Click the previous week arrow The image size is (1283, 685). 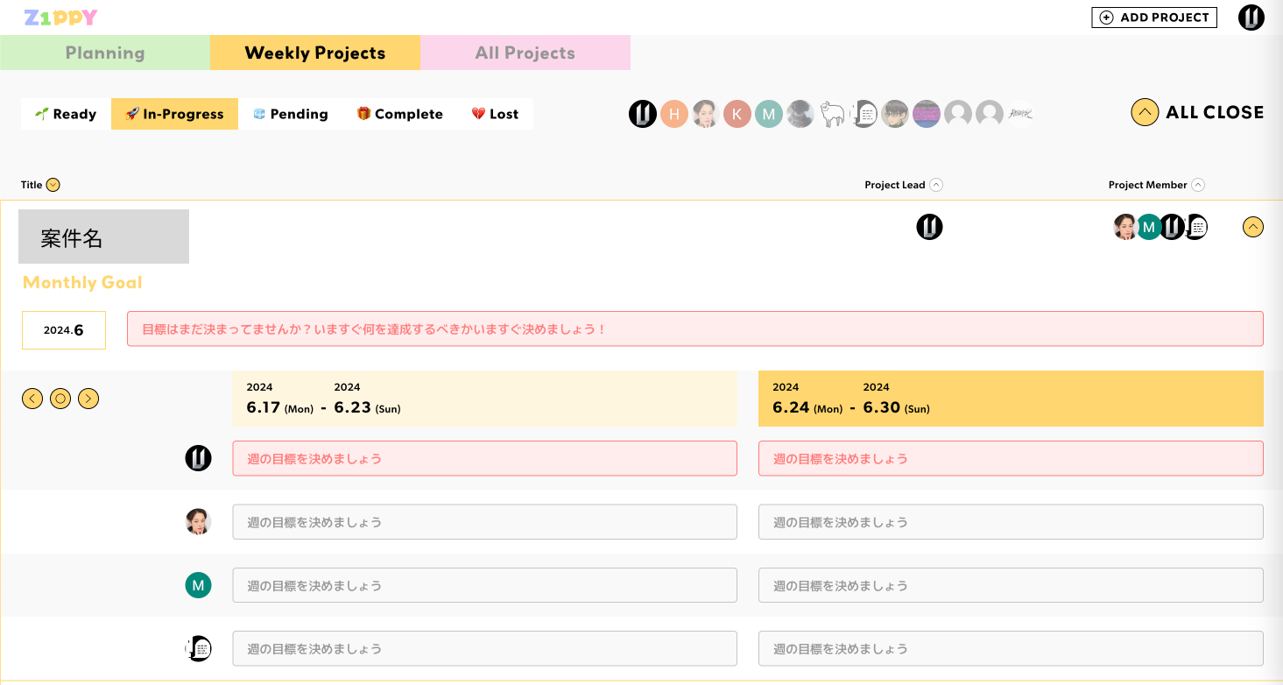point(32,399)
